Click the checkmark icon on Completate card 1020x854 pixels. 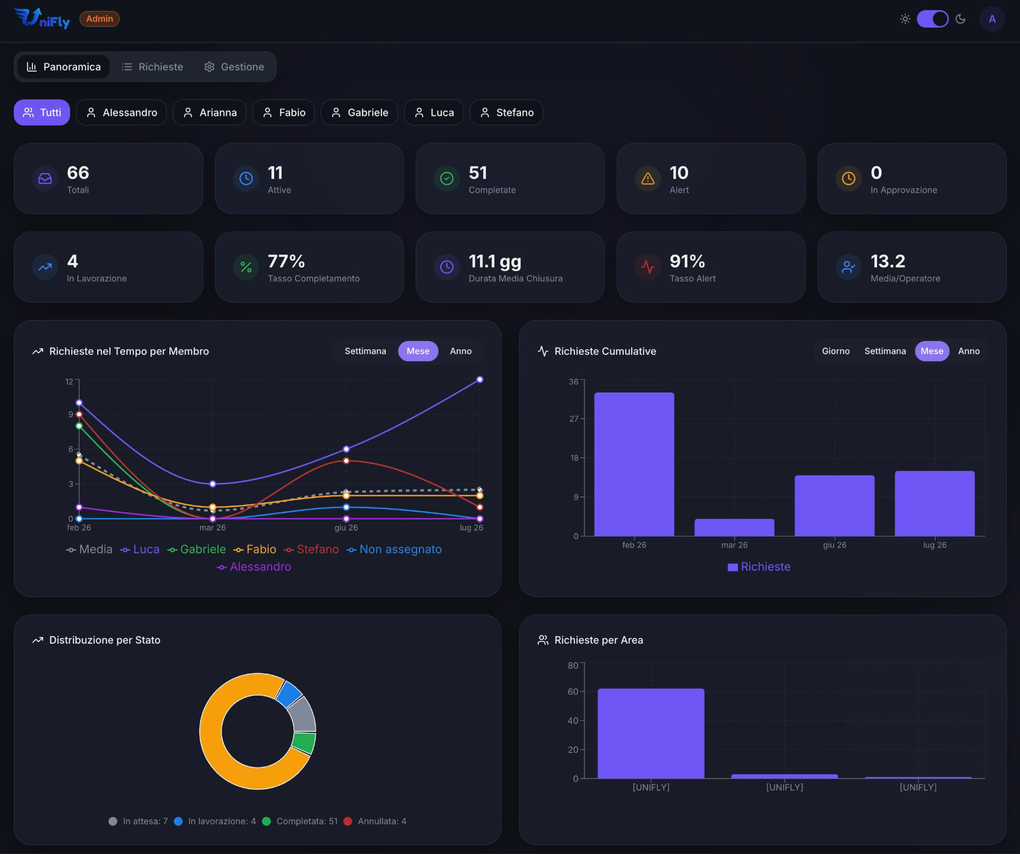coord(447,178)
